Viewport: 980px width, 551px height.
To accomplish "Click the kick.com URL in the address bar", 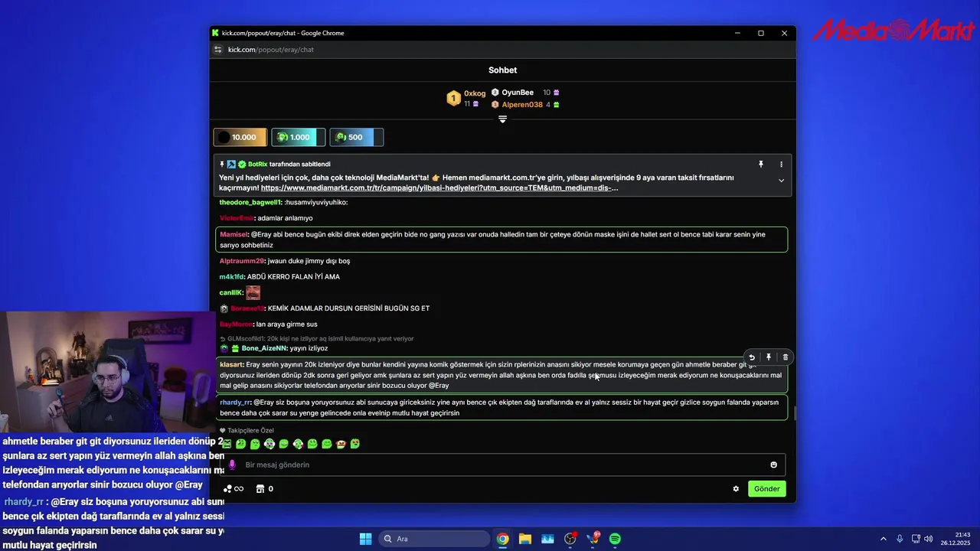I will [x=271, y=50].
